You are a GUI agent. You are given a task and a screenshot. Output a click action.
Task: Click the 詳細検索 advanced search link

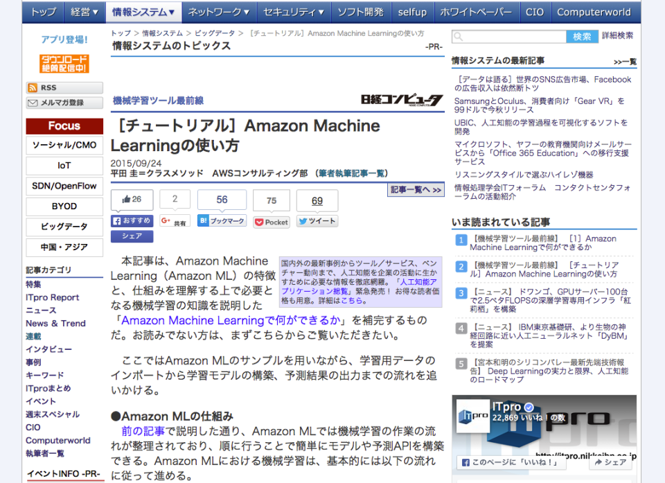(617, 35)
